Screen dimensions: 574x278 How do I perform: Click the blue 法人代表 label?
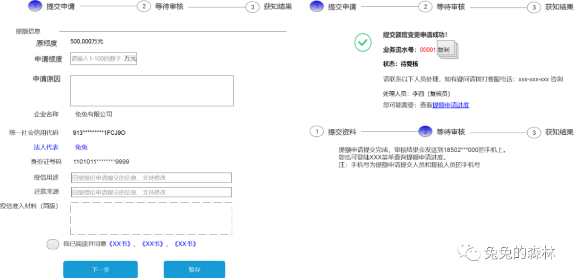(46, 147)
